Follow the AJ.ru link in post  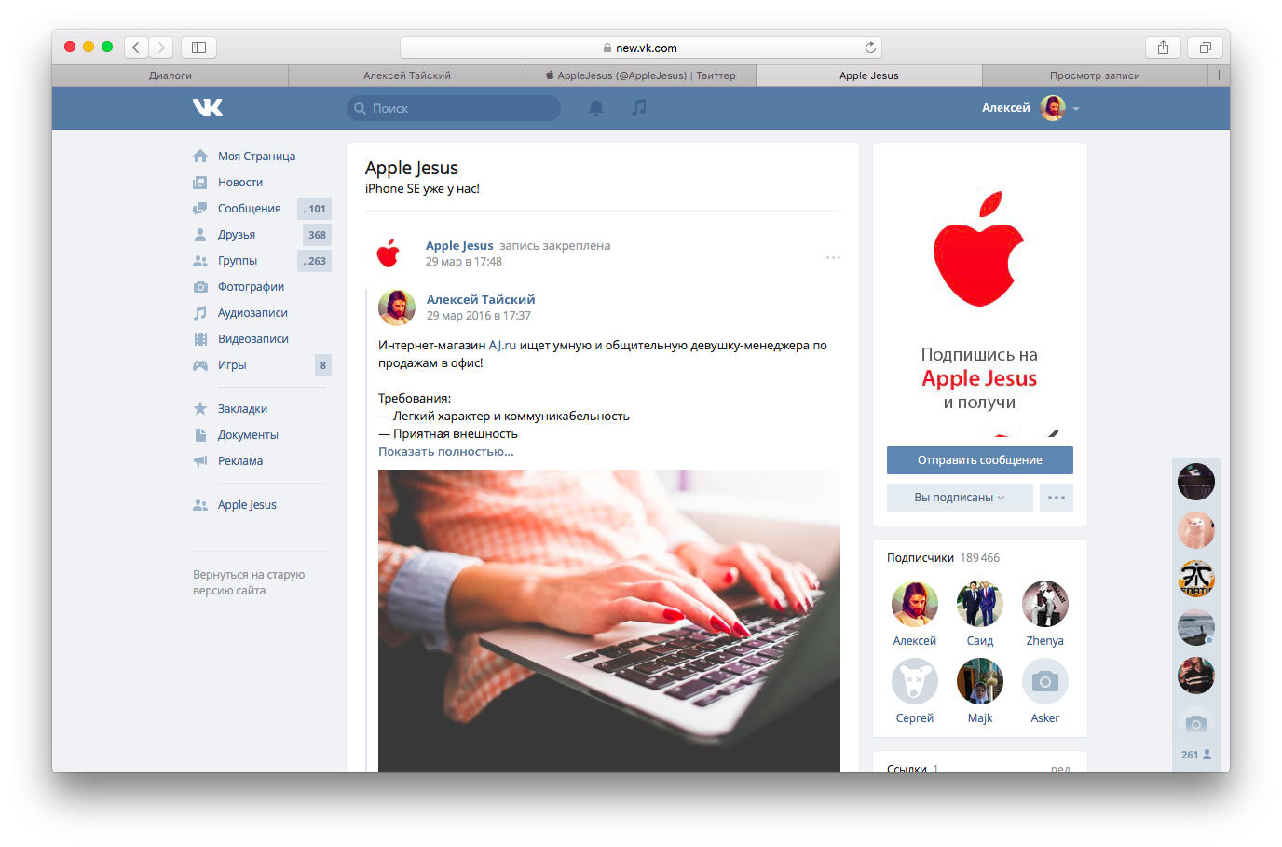(502, 345)
